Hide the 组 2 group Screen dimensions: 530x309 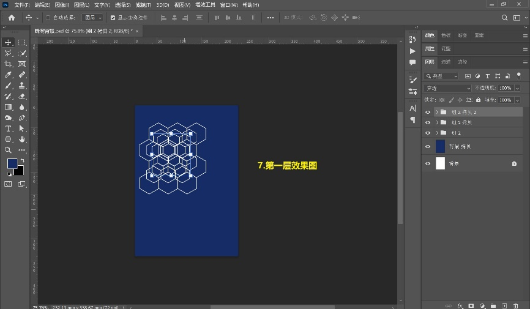(x=428, y=133)
